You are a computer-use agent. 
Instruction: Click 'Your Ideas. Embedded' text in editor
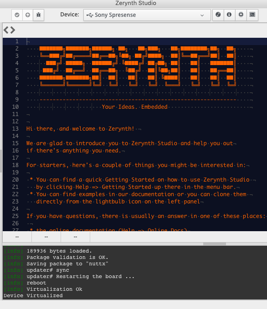click(134, 107)
